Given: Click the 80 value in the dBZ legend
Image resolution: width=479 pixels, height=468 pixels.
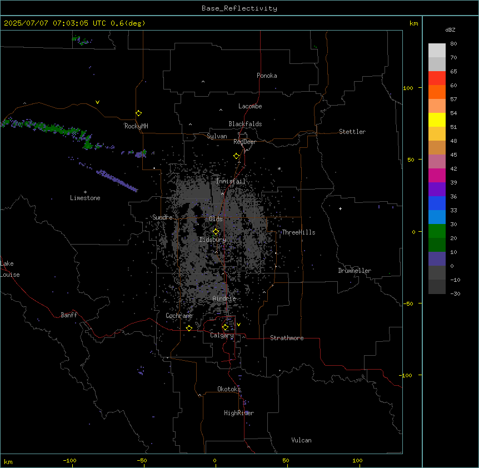Looking at the screenshot, I should (453, 44).
